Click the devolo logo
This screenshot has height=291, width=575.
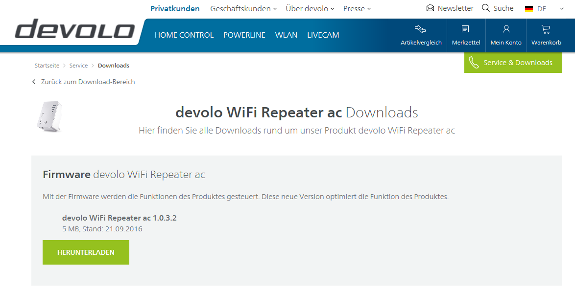[x=75, y=30]
